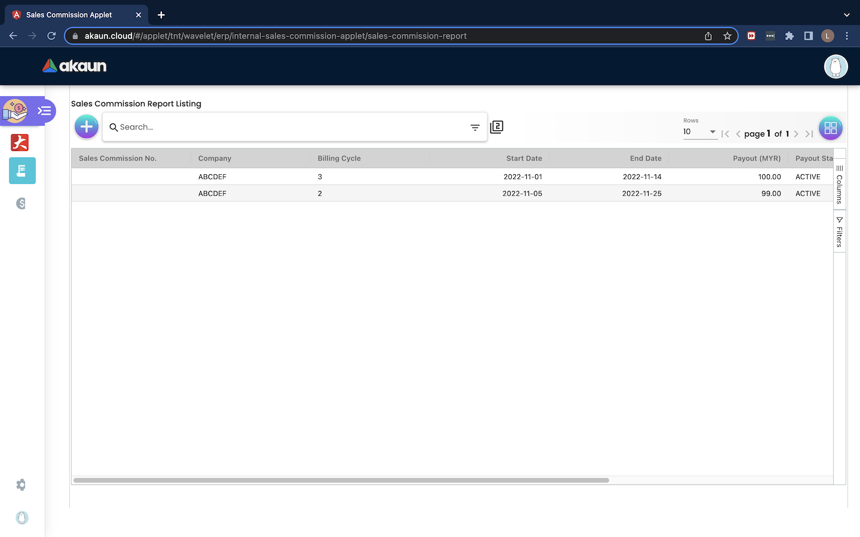Click the browser back arrow
This screenshot has height=537, width=860.
pyautogui.click(x=13, y=36)
